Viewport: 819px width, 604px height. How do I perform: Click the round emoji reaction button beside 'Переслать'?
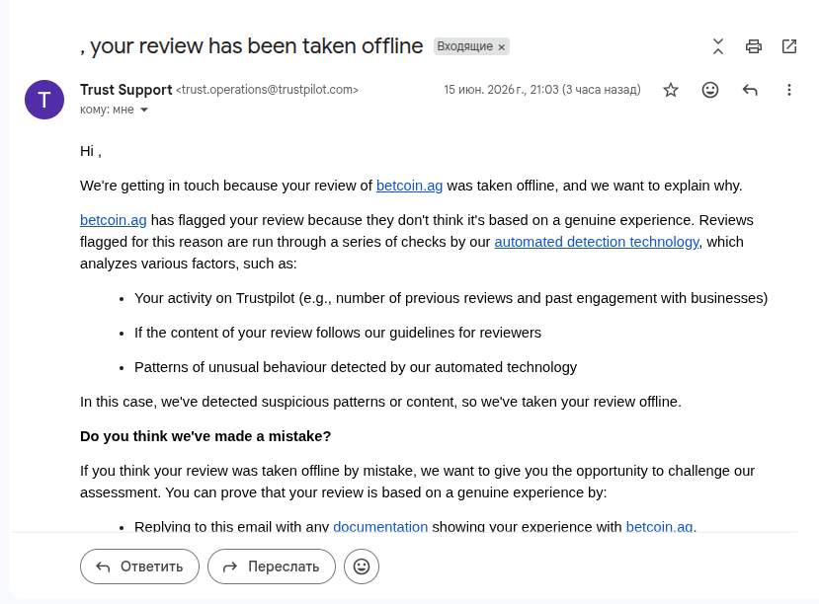pyautogui.click(x=362, y=566)
